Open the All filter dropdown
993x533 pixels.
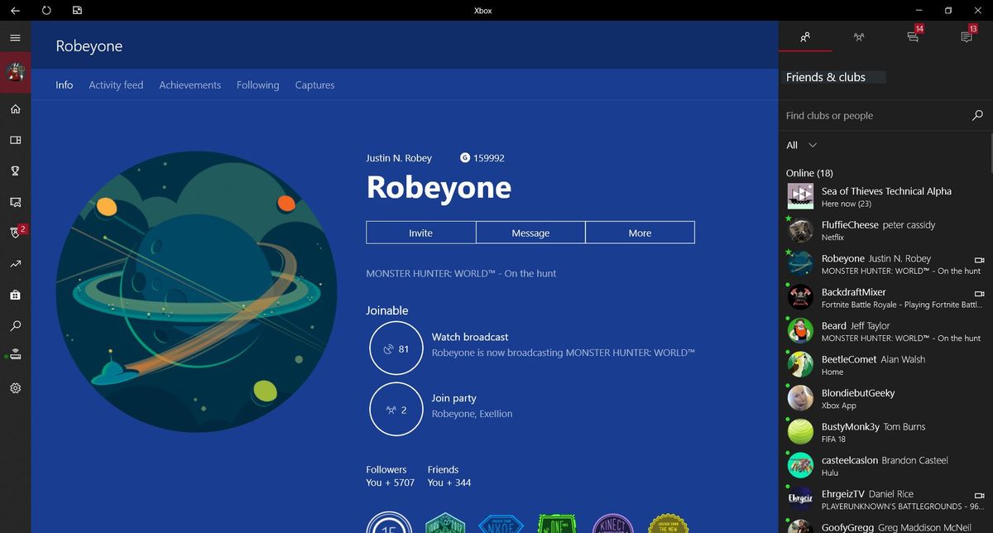(799, 145)
